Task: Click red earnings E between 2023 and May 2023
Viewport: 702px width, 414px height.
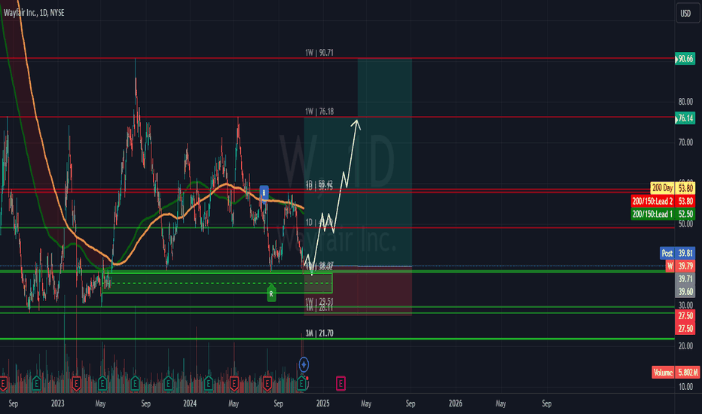Action: click(x=76, y=384)
